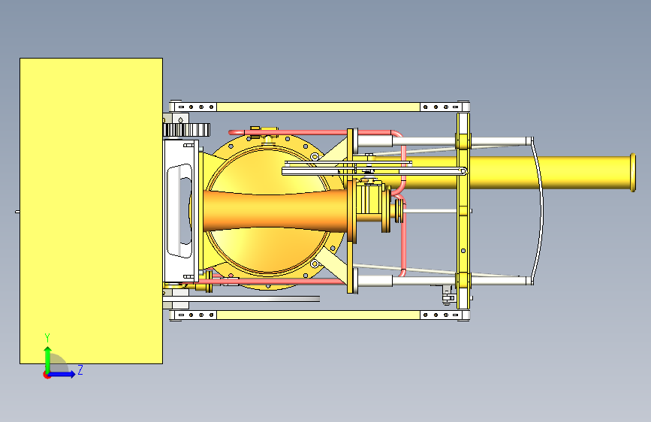The height and width of the screenshot is (422, 651).
Task: Select the orange hourglass-shaped duct
Action: pos(276,210)
